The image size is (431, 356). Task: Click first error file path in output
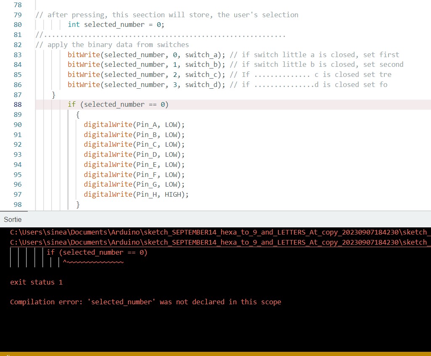[220, 232]
